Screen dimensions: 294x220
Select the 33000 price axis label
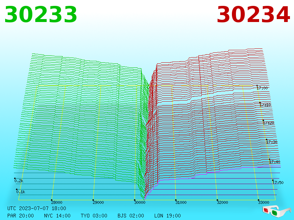click(263, 202)
